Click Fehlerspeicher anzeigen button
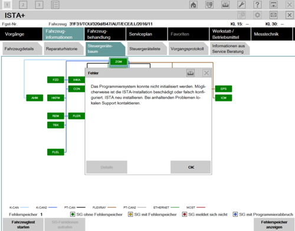 [274, 225]
